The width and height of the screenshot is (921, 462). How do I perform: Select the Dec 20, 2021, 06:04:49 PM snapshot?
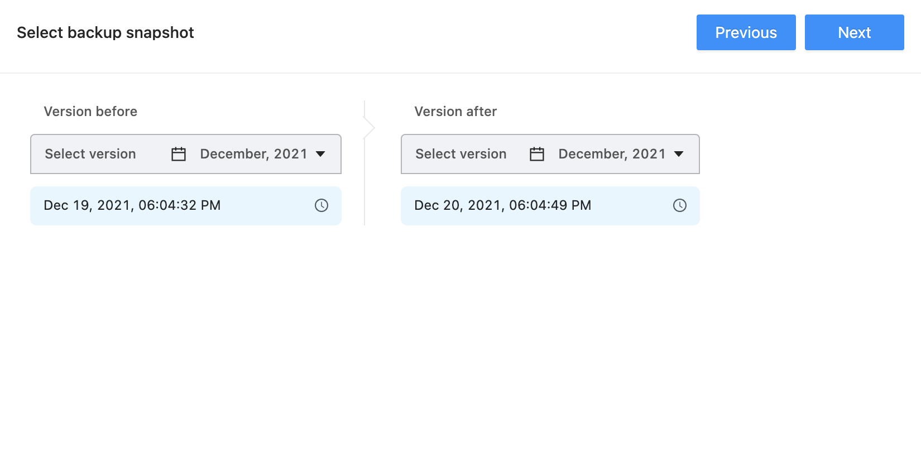point(550,206)
